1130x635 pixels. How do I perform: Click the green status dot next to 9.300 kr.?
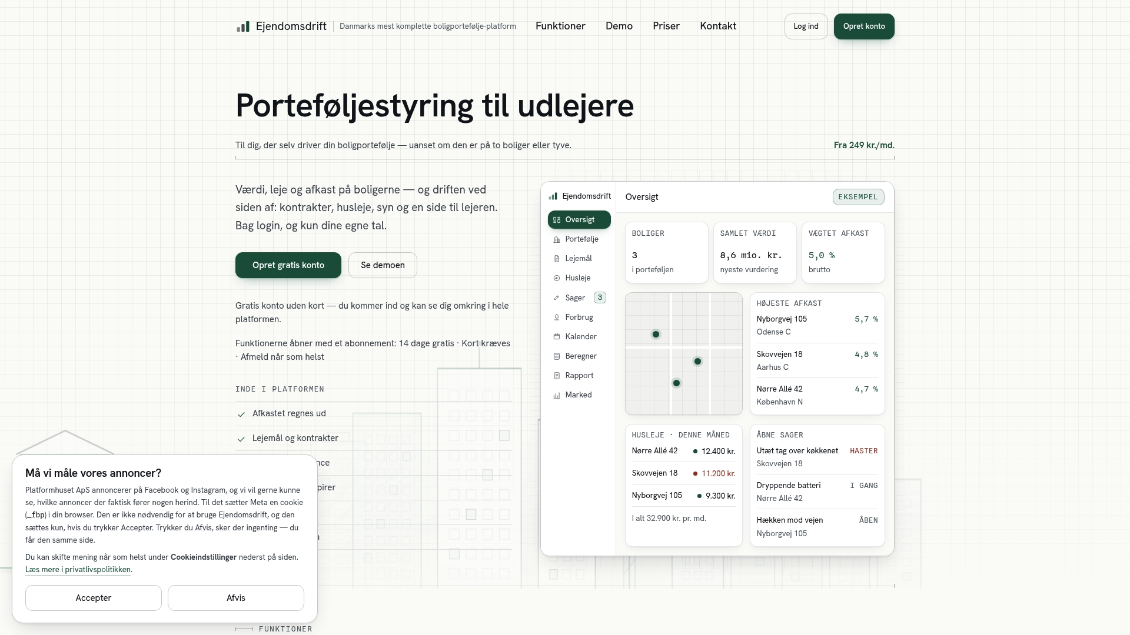pyautogui.click(x=699, y=496)
